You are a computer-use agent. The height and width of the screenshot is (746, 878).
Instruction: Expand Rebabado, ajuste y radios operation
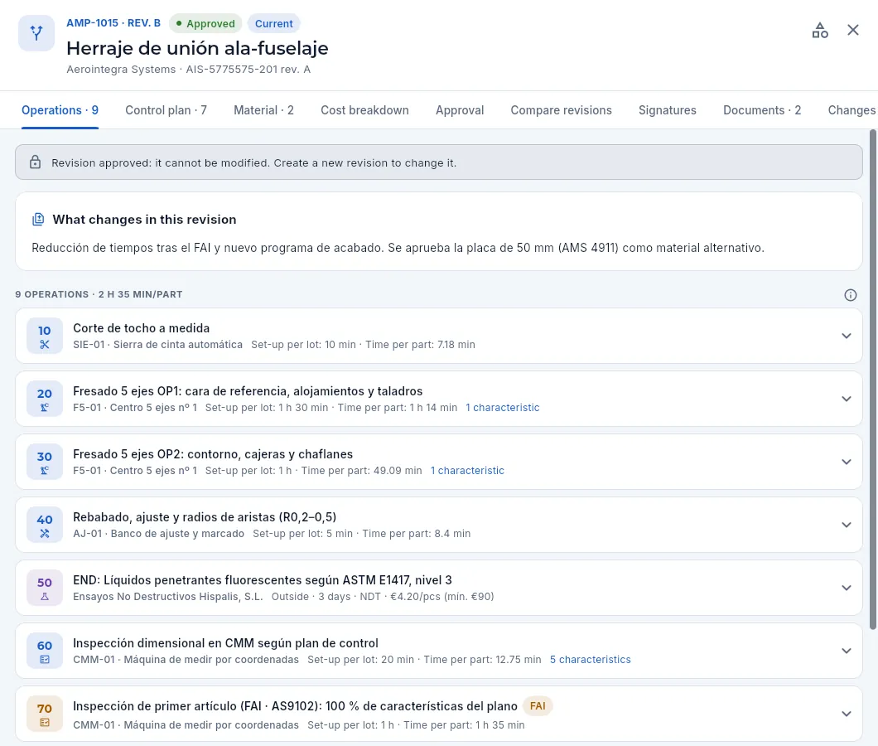pos(846,525)
